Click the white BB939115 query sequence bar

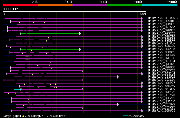tap(74, 11)
